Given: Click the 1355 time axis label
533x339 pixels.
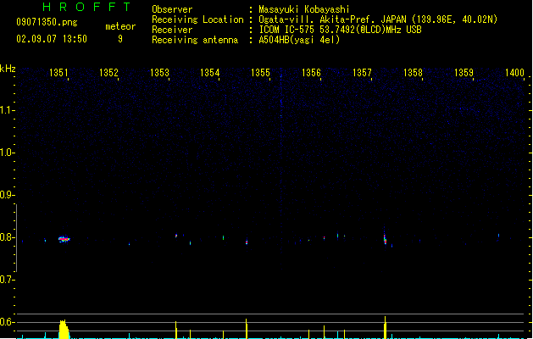Looking at the screenshot, I should (260, 73).
